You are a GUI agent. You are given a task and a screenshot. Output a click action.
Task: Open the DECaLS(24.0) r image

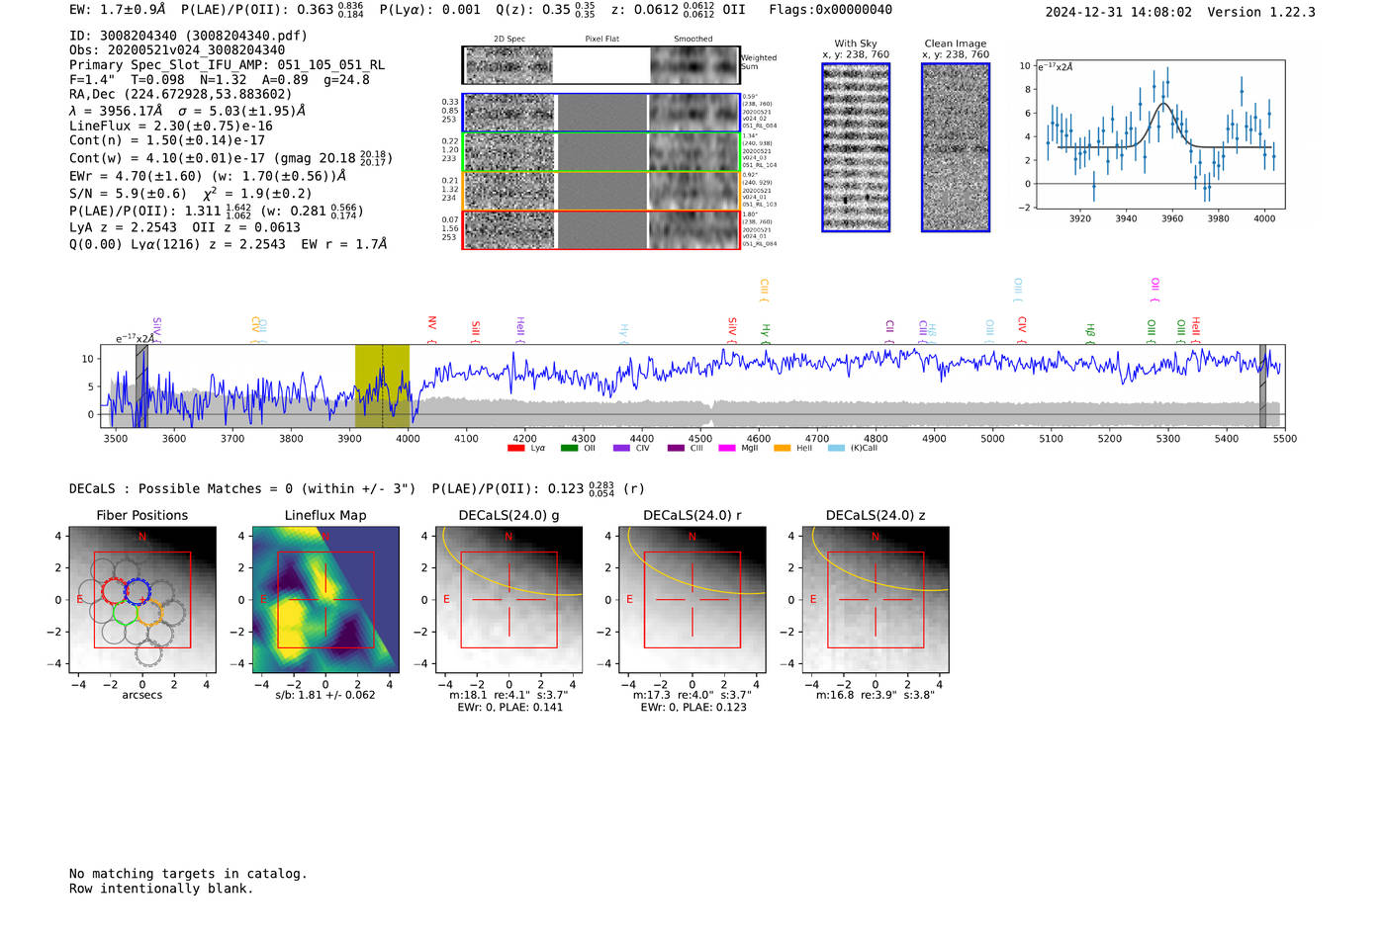[x=692, y=600]
